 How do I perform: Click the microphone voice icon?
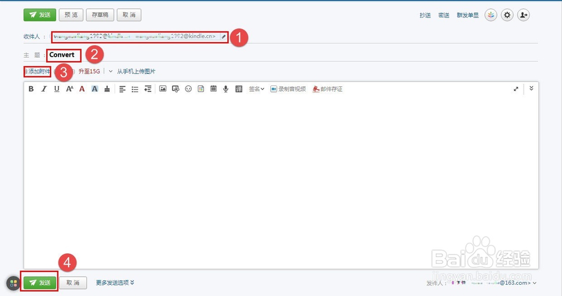pyautogui.click(x=226, y=89)
